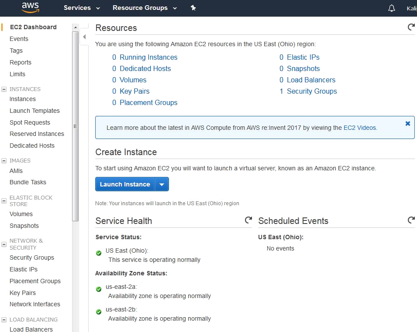Image resolution: width=417 pixels, height=332 pixels.
Task: Click the Launch Instance button
Action: pyautogui.click(x=125, y=184)
